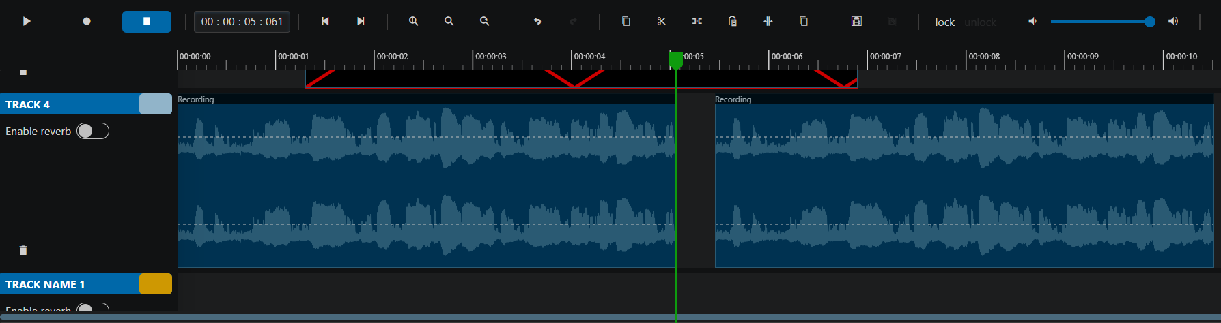Paste with the clipboard icon

click(x=733, y=21)
